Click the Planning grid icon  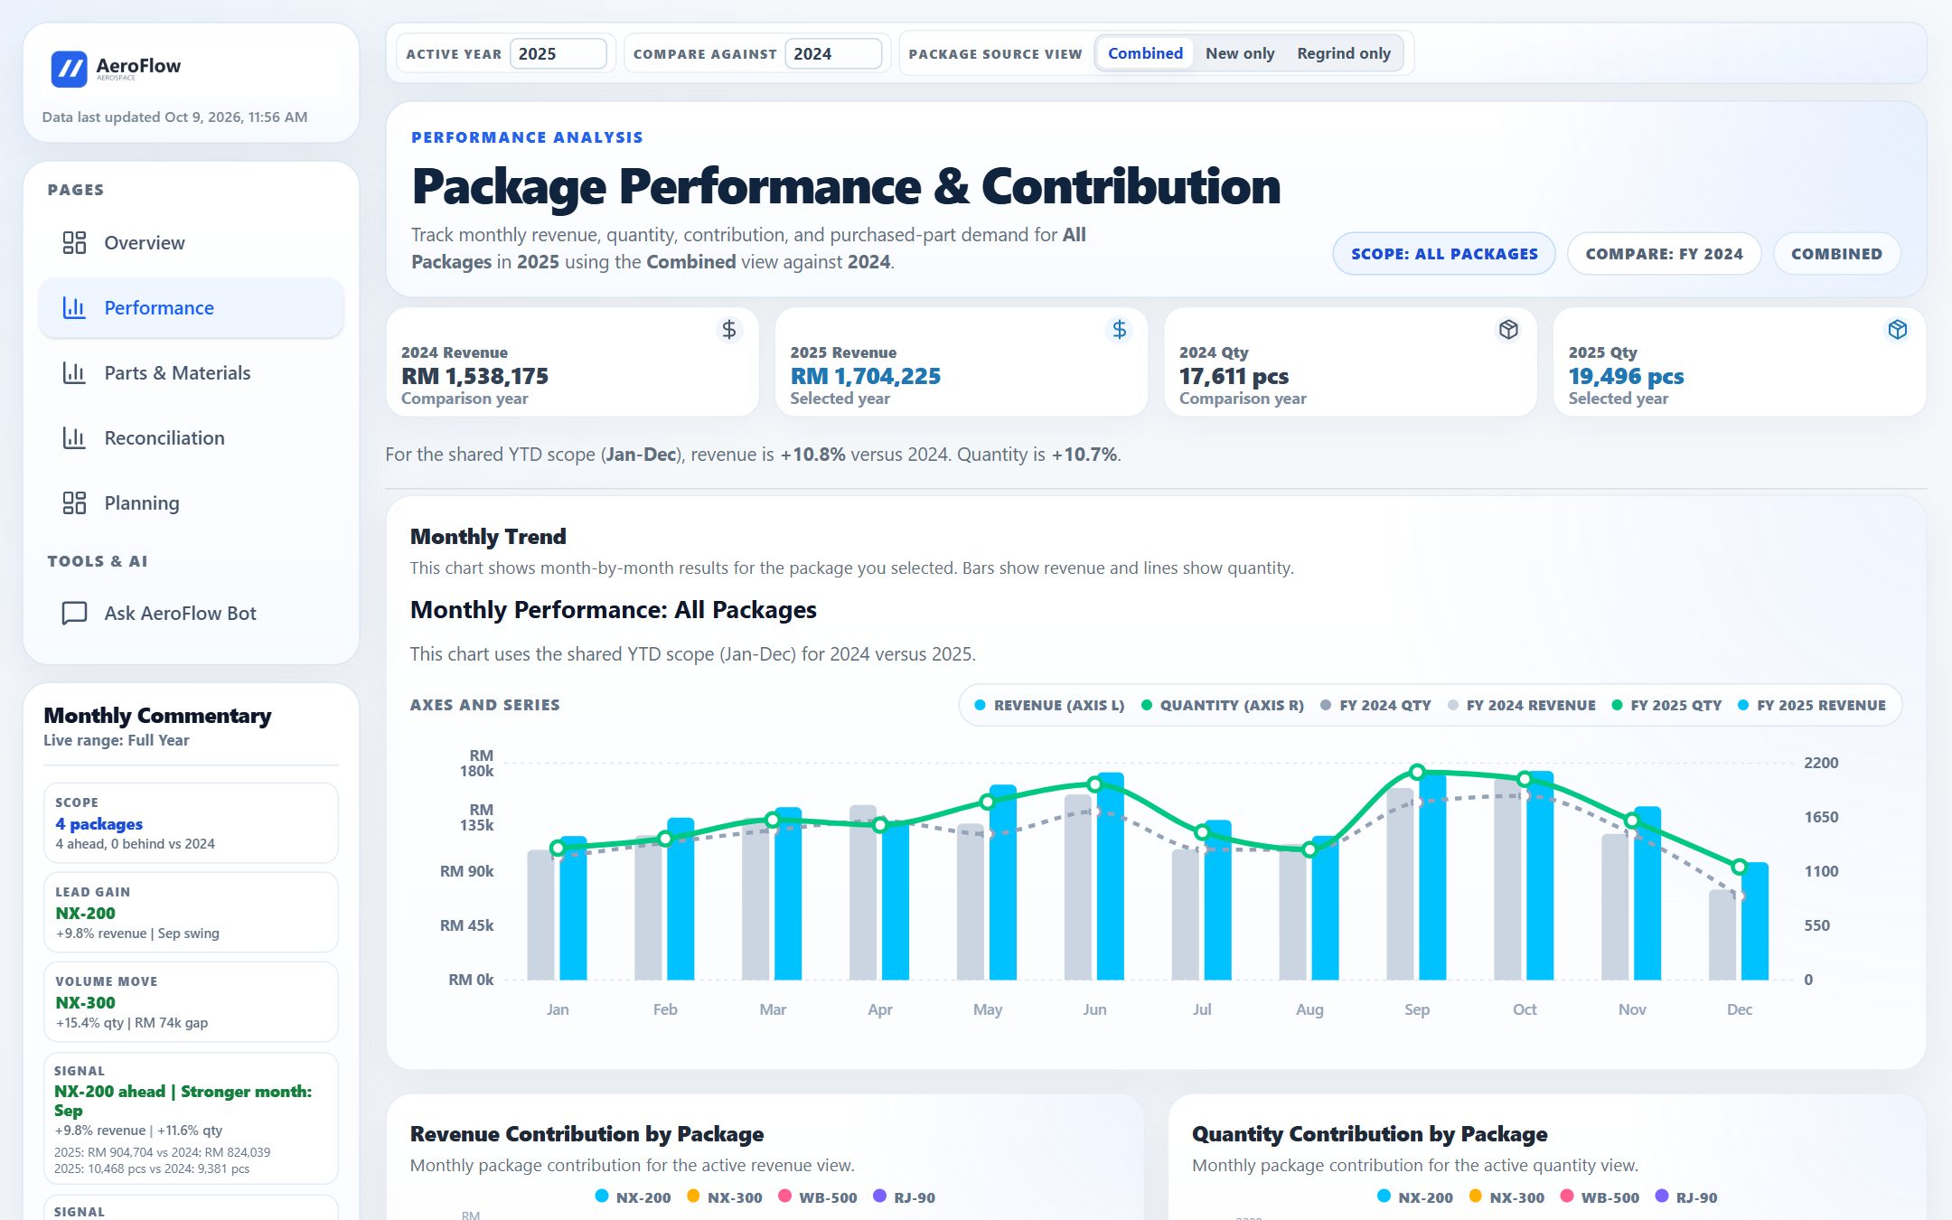[74, 503]
